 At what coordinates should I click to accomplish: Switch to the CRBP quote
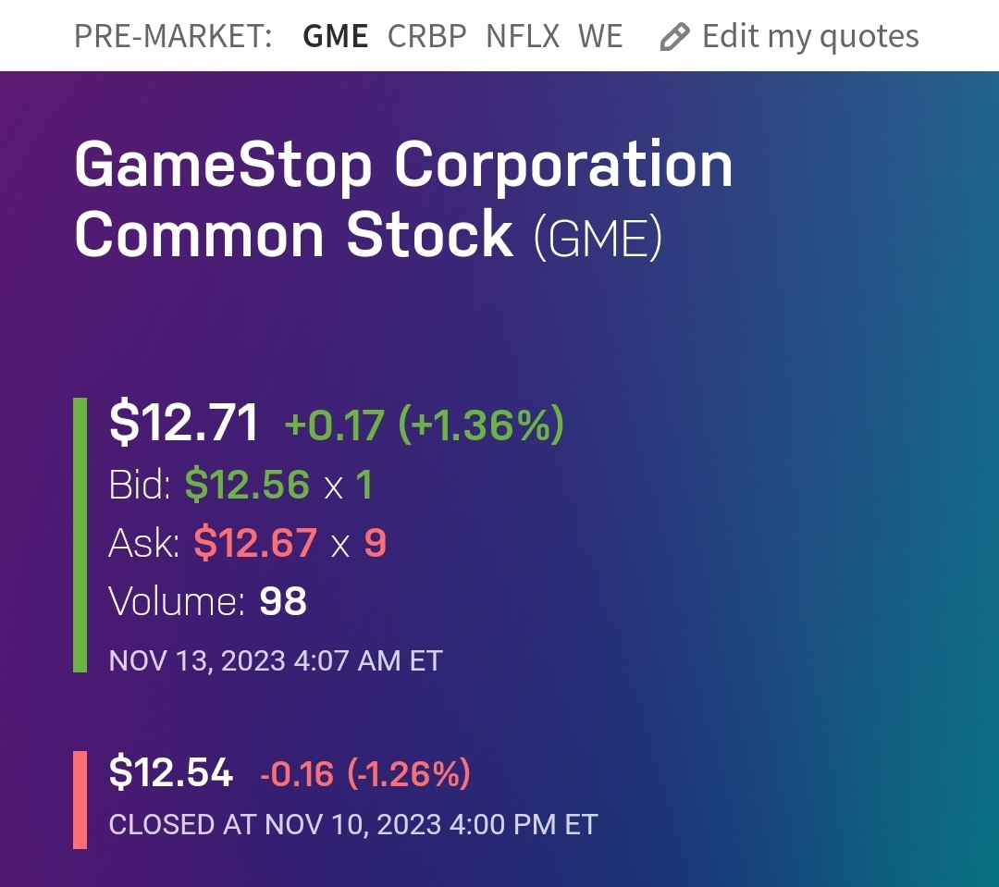pos(427,37)
